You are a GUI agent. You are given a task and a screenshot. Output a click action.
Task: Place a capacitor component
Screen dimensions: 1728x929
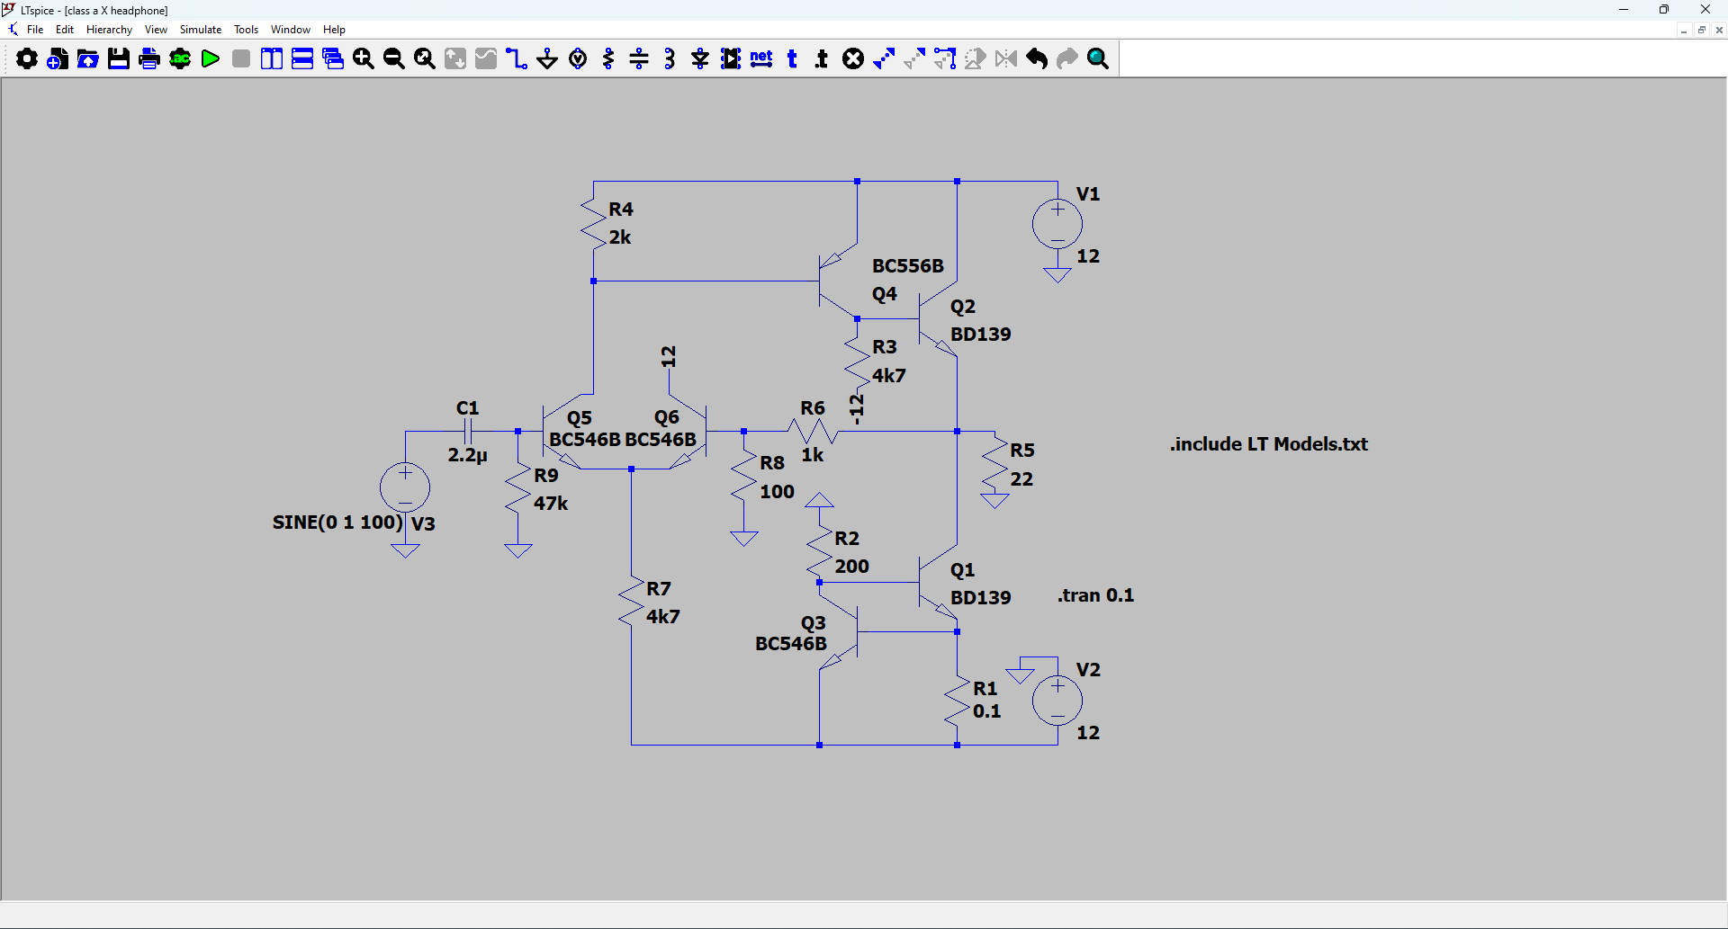639,59
